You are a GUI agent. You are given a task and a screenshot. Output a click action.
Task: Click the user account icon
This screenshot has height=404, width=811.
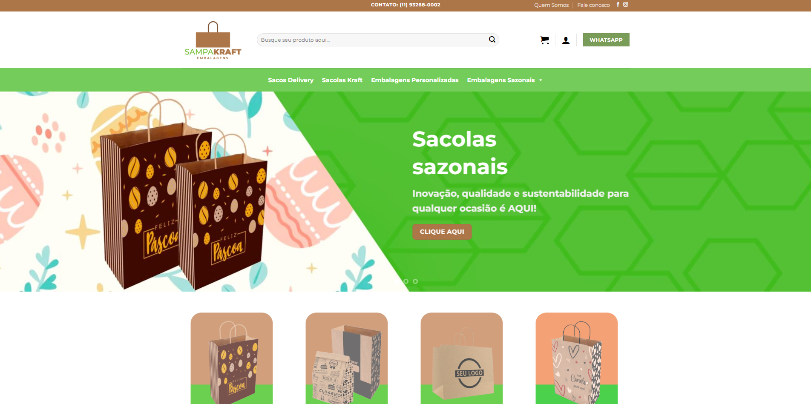coord(566,40)
